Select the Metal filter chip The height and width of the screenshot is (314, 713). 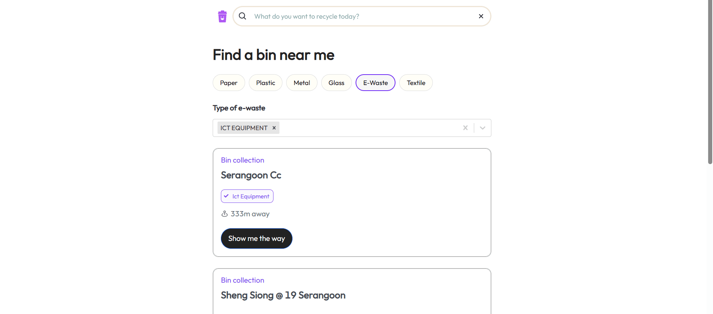click(302, 83)
